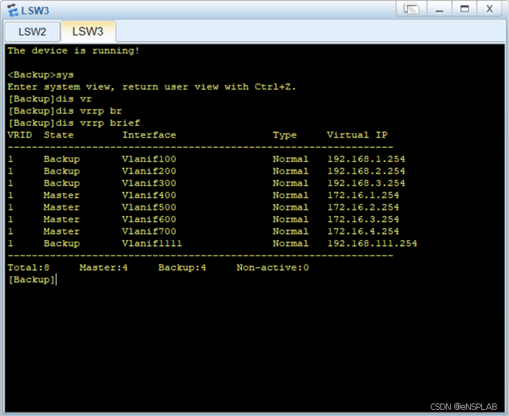Click Normal type of Vlanif500 row
The width and height of the screenshot is (509, 416).
291,207
